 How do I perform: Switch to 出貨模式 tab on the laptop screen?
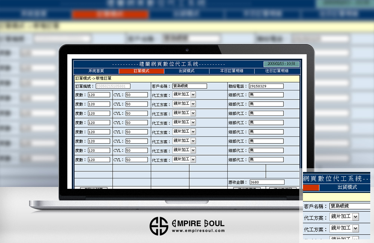187,71
